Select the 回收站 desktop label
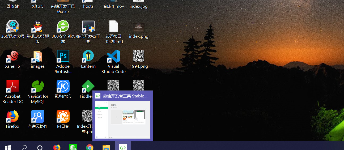This screenshot has height=150, width=344. 12,6
